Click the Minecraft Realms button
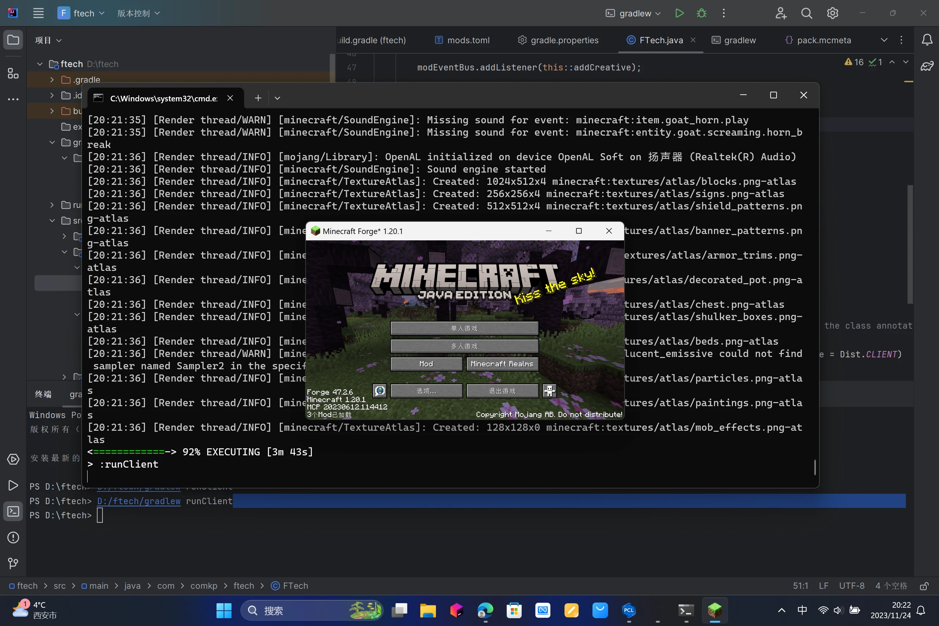The width and height of the screenshot is (939, 626). click(x=502, y=364)
